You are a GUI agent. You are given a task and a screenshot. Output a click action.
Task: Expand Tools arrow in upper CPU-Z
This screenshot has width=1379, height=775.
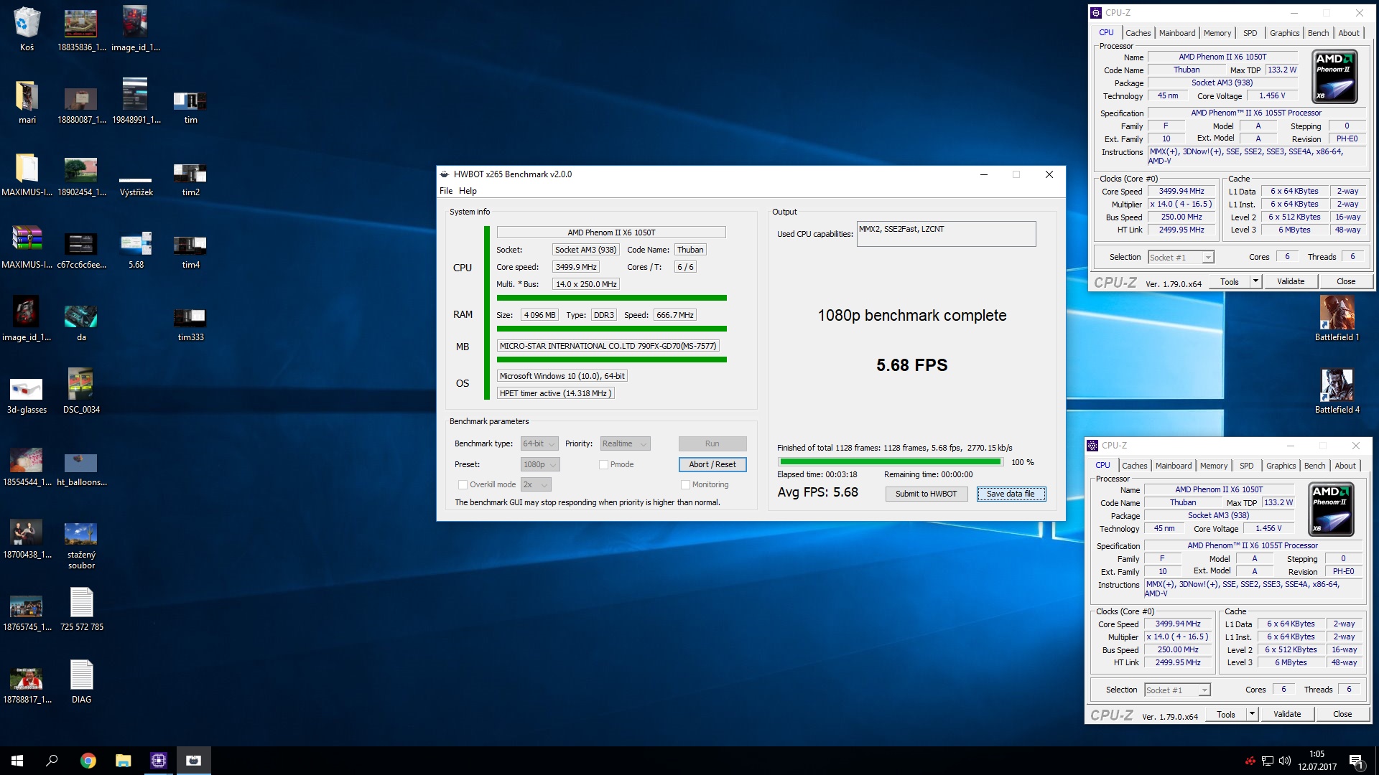click(x=1255, y=281)
